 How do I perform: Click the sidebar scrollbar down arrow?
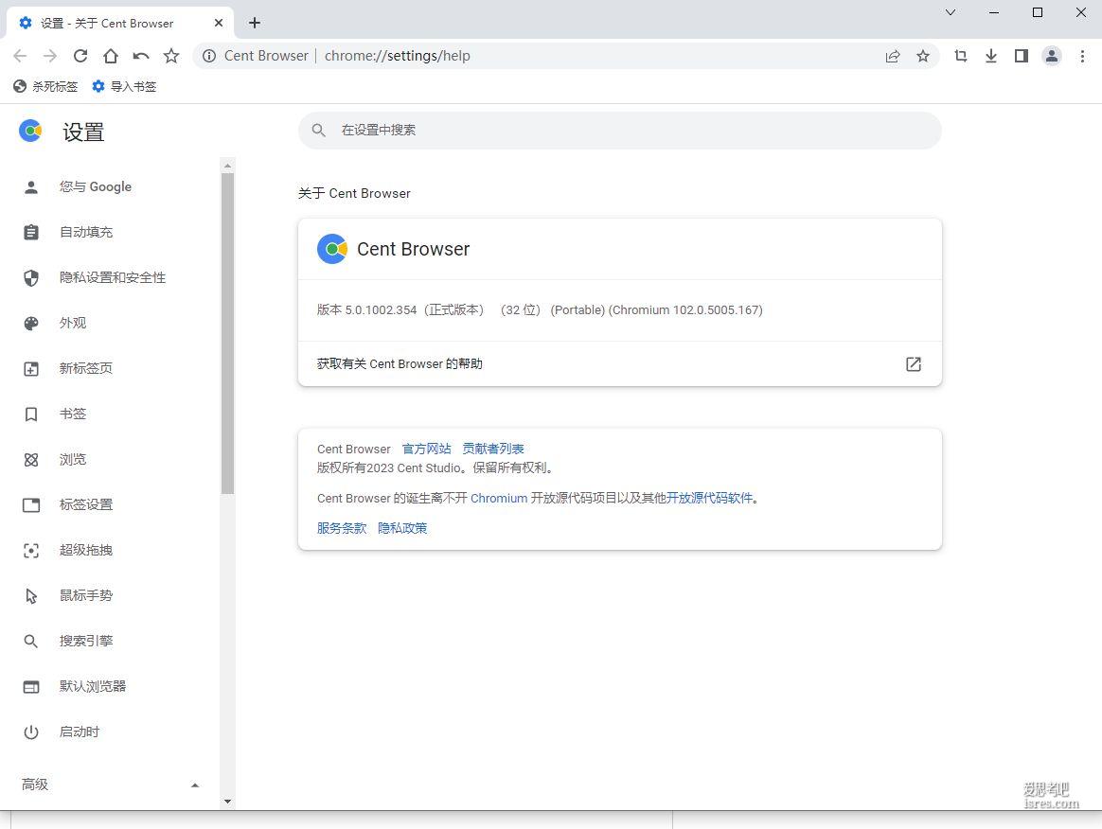227,801
